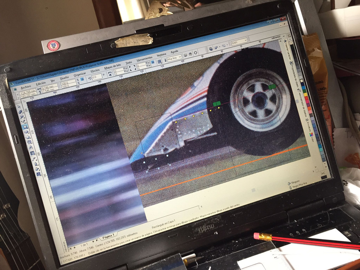Viewport: 360px width, 270px height.
Task: Click the width field 9.746 mm
Action: click(49, 86)
